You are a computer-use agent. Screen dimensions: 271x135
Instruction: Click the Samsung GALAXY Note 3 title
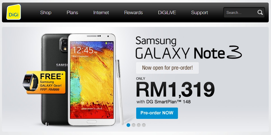[x=188, y=48]
